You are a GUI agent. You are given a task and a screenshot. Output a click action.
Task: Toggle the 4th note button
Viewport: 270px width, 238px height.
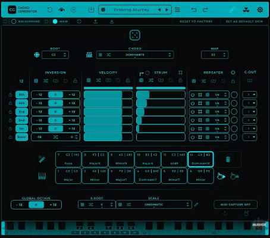tap(21, 103)
